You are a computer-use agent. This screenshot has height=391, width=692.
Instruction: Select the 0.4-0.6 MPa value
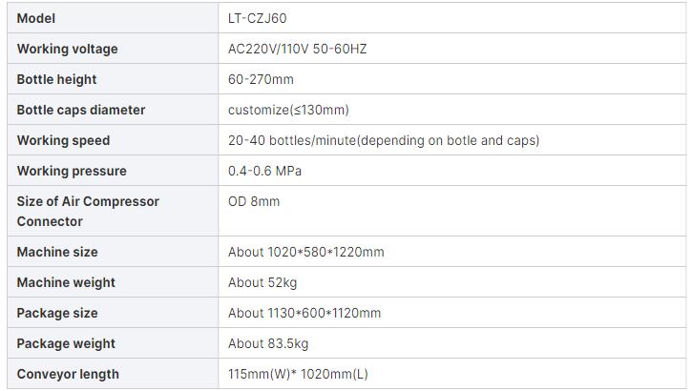coord(264,171)
